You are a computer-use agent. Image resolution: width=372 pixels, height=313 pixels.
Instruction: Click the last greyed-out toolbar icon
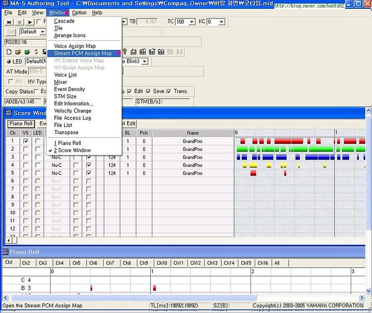tap(180, 52)
